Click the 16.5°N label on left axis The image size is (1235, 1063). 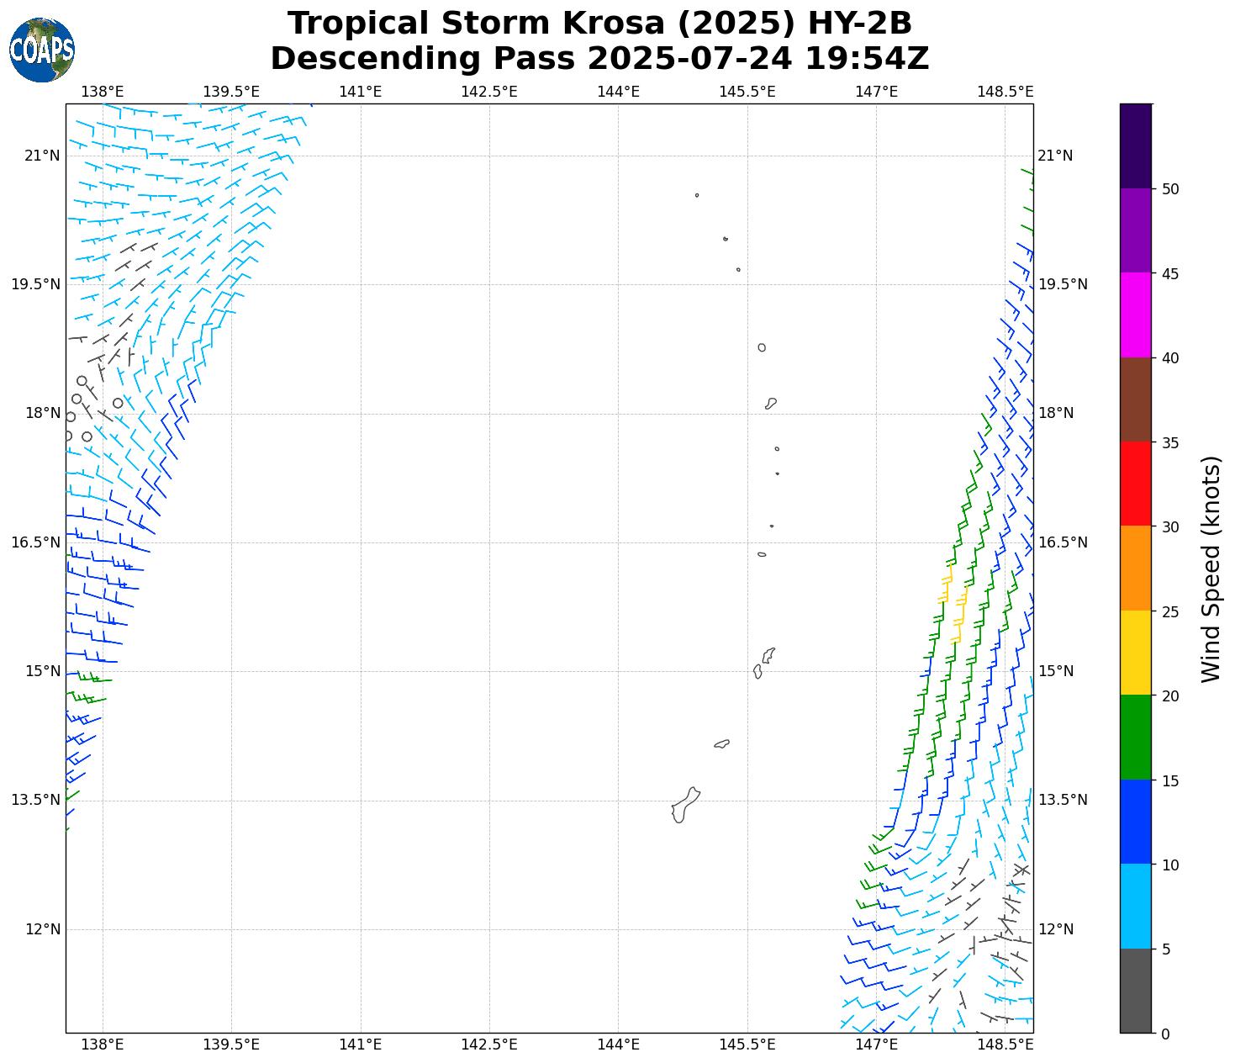(x=35, y=542)
